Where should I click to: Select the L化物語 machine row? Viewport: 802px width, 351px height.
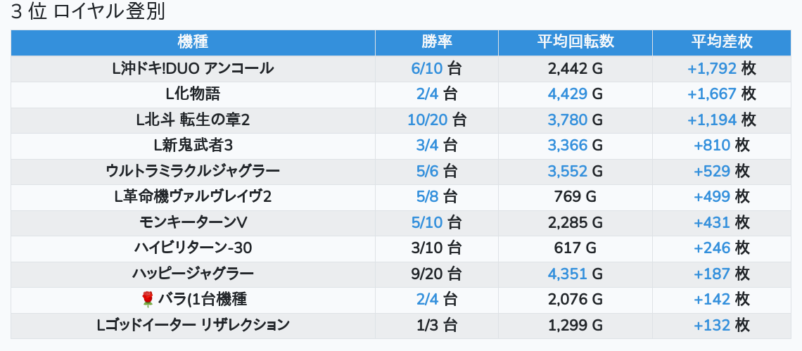[x=193, y=94]
